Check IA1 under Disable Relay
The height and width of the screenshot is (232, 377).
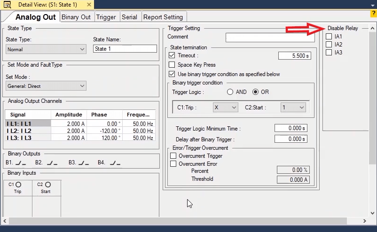click(x=329, y=37)
